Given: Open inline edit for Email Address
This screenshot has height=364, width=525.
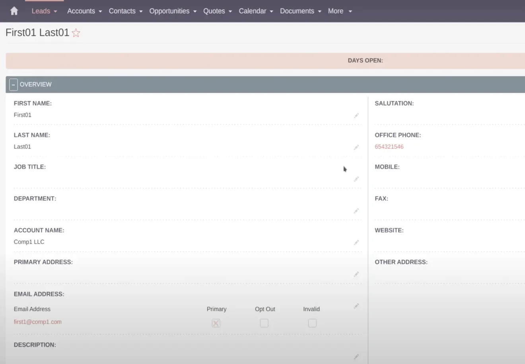Looking at the screenshot, I should [356, 306].
